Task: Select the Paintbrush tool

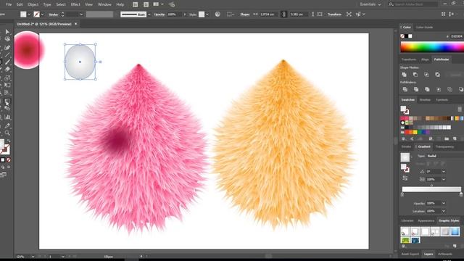Action: point(7,62)
